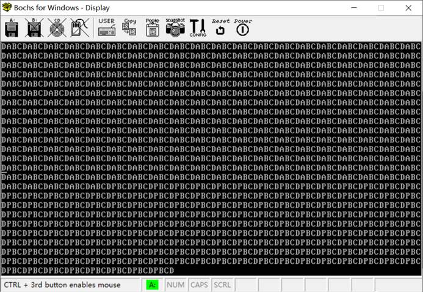
Task: Click the Bochs app icon in title bar
Action: point(7,7)
